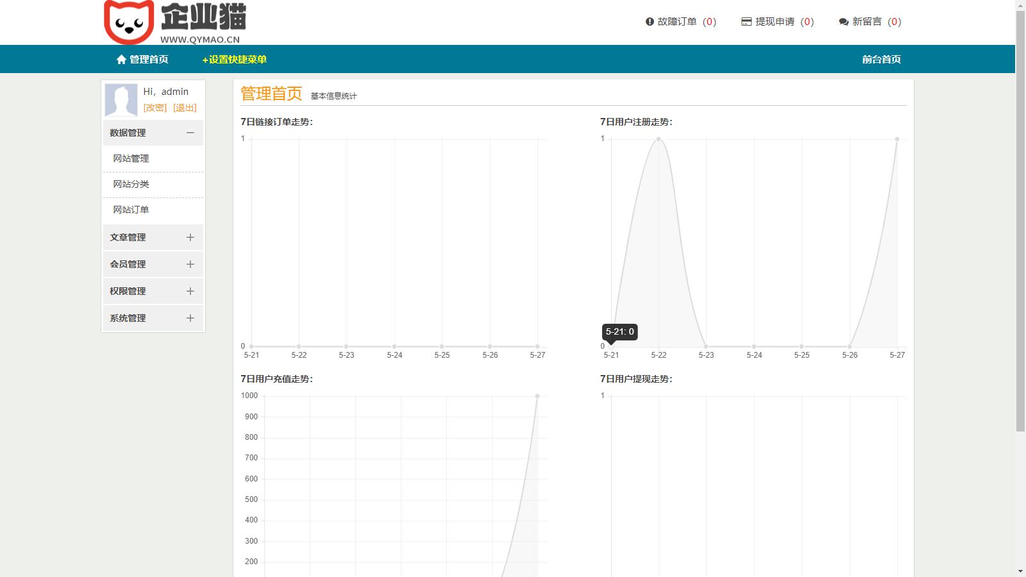Viewport: 1026px width, 577px height.
Task: Open 网站管理 in the sidebar
Action: 131,158
